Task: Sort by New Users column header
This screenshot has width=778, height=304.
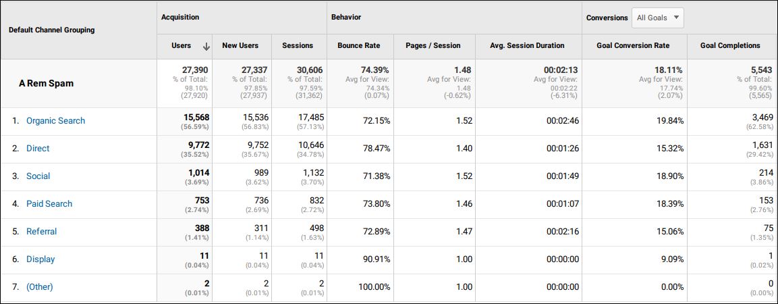Action: click(240, 45)
